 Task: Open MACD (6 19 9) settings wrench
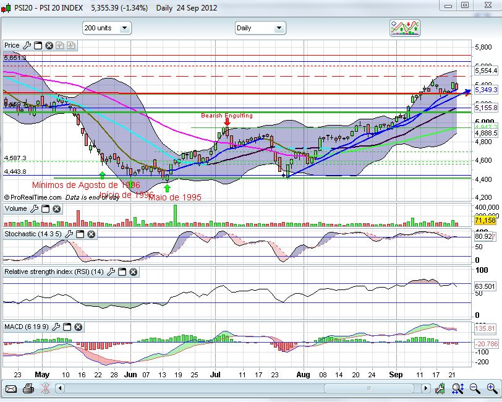pos(56,327)
